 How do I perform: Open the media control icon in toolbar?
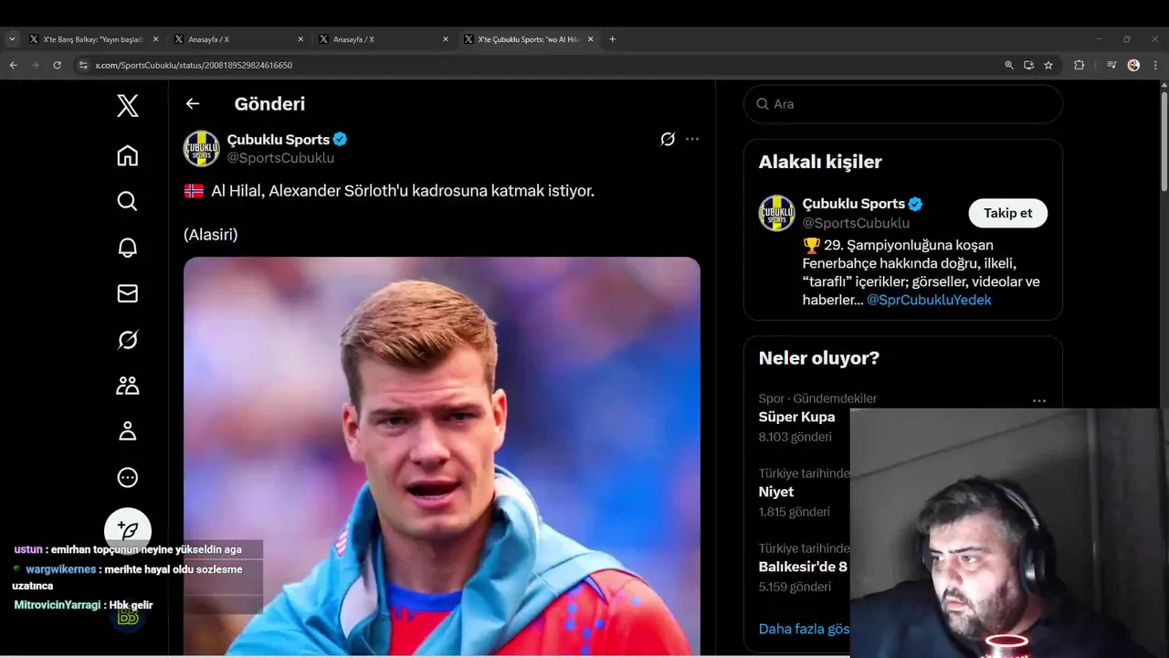coord(1111,65)
